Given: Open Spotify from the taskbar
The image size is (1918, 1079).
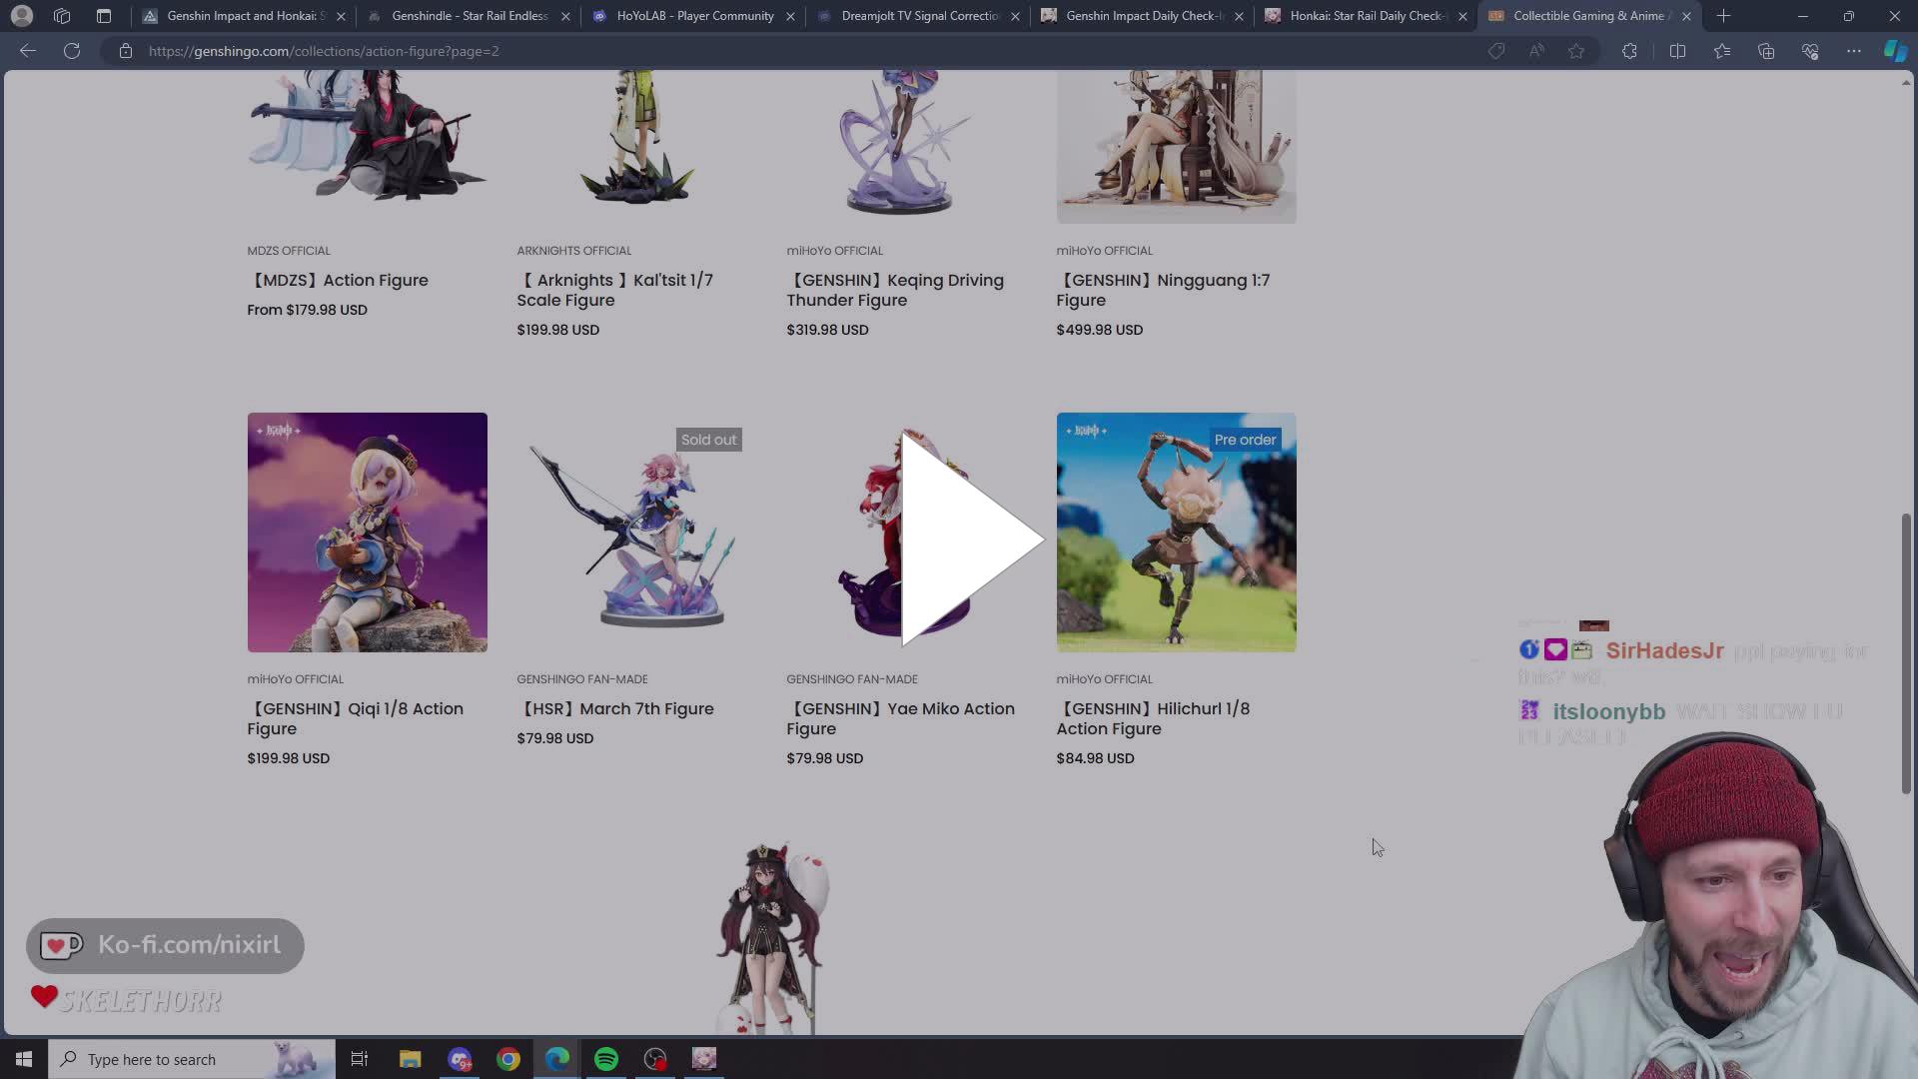Looking at the screenshot, I should coord(605,1058).
